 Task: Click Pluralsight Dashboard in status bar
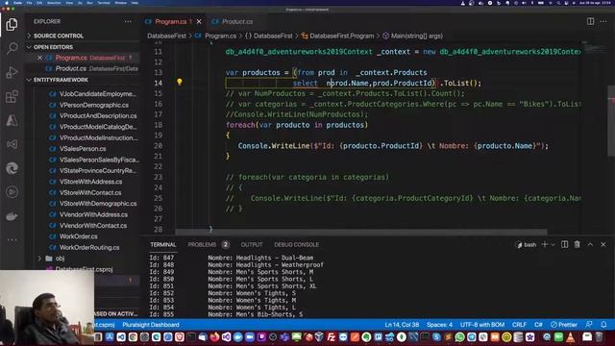pyautogui.click(x=151, y=325)
